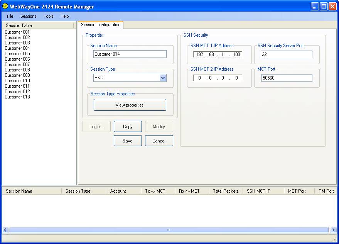Focus the MCT Port input field
This screenshot has height=244, width=339.
(x=286, y=78)
